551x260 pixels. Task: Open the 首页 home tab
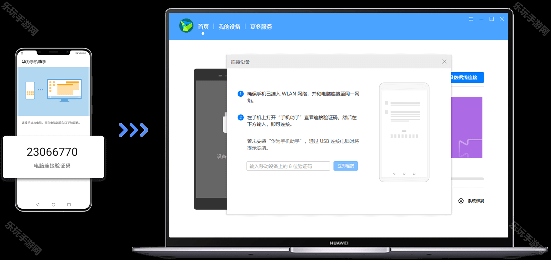(x=203, y=26)
